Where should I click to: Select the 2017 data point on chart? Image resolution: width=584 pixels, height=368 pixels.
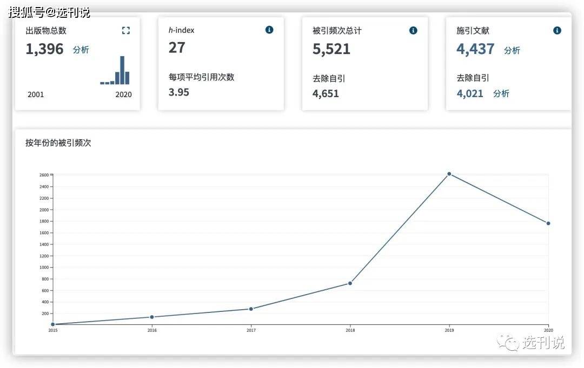pos(251,309)
